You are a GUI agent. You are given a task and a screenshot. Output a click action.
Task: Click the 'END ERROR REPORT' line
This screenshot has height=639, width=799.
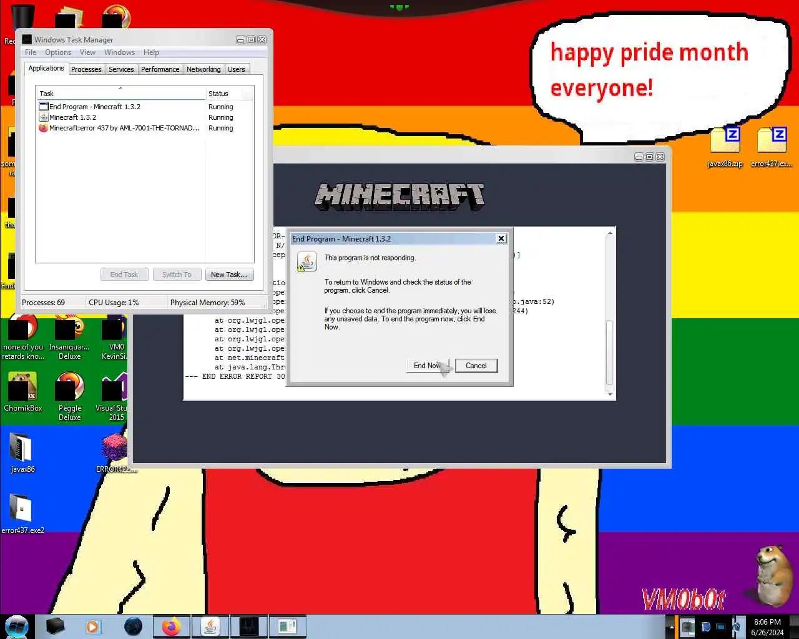[x=235, y=376]
